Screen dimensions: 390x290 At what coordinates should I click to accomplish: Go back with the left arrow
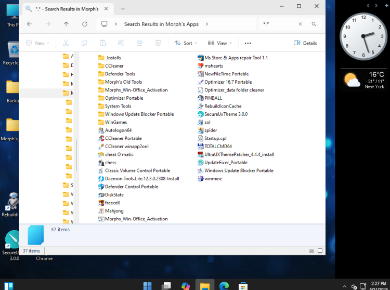point(29,24)
